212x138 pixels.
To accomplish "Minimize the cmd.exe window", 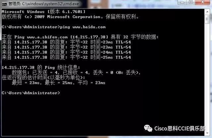I will tap(182, 2).
